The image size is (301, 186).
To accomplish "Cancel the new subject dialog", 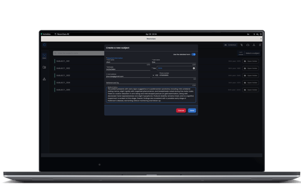I will [181, 111].
